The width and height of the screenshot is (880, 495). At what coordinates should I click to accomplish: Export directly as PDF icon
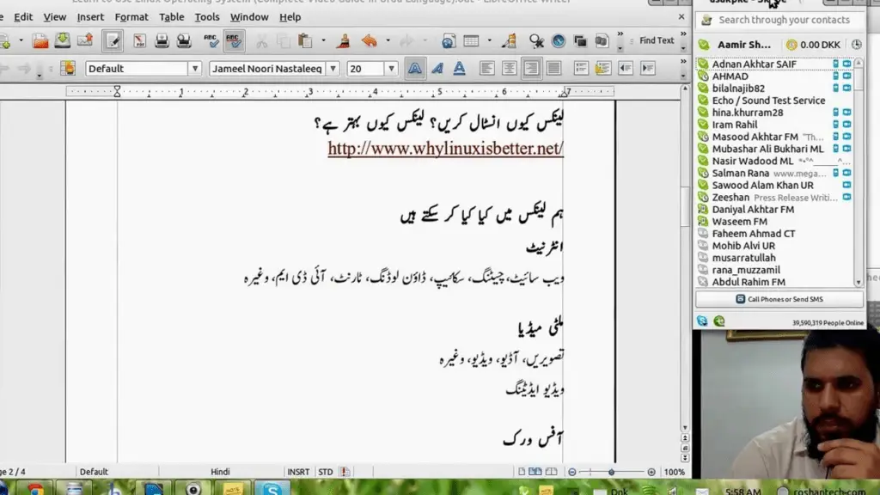(x=139, y=40)
